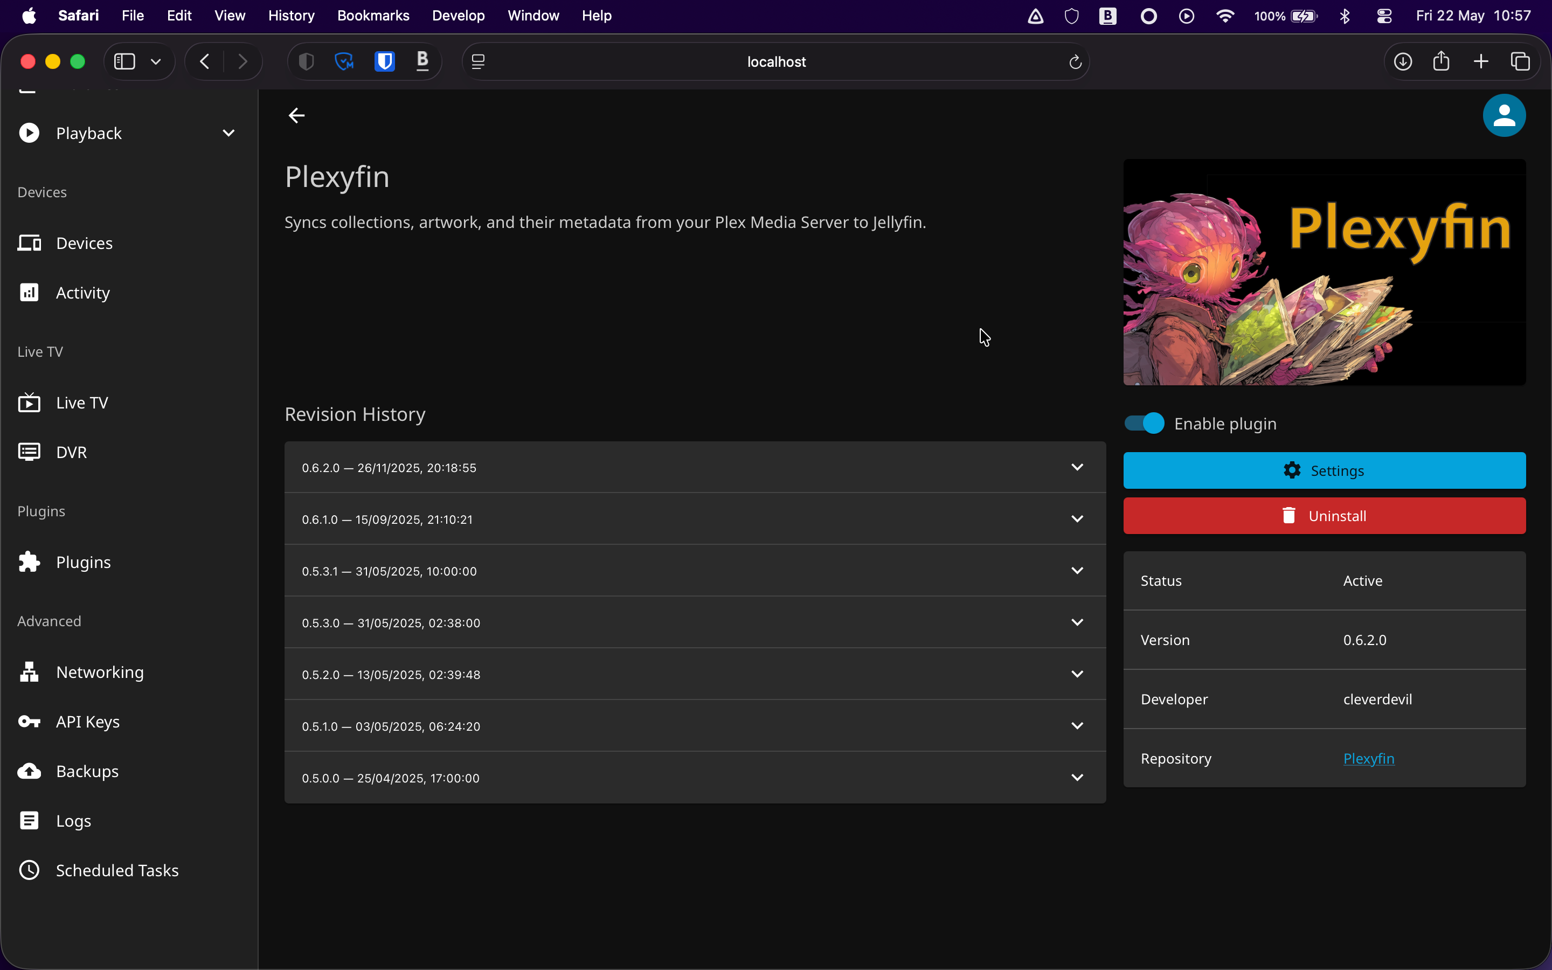Open the Window menu

533,16
